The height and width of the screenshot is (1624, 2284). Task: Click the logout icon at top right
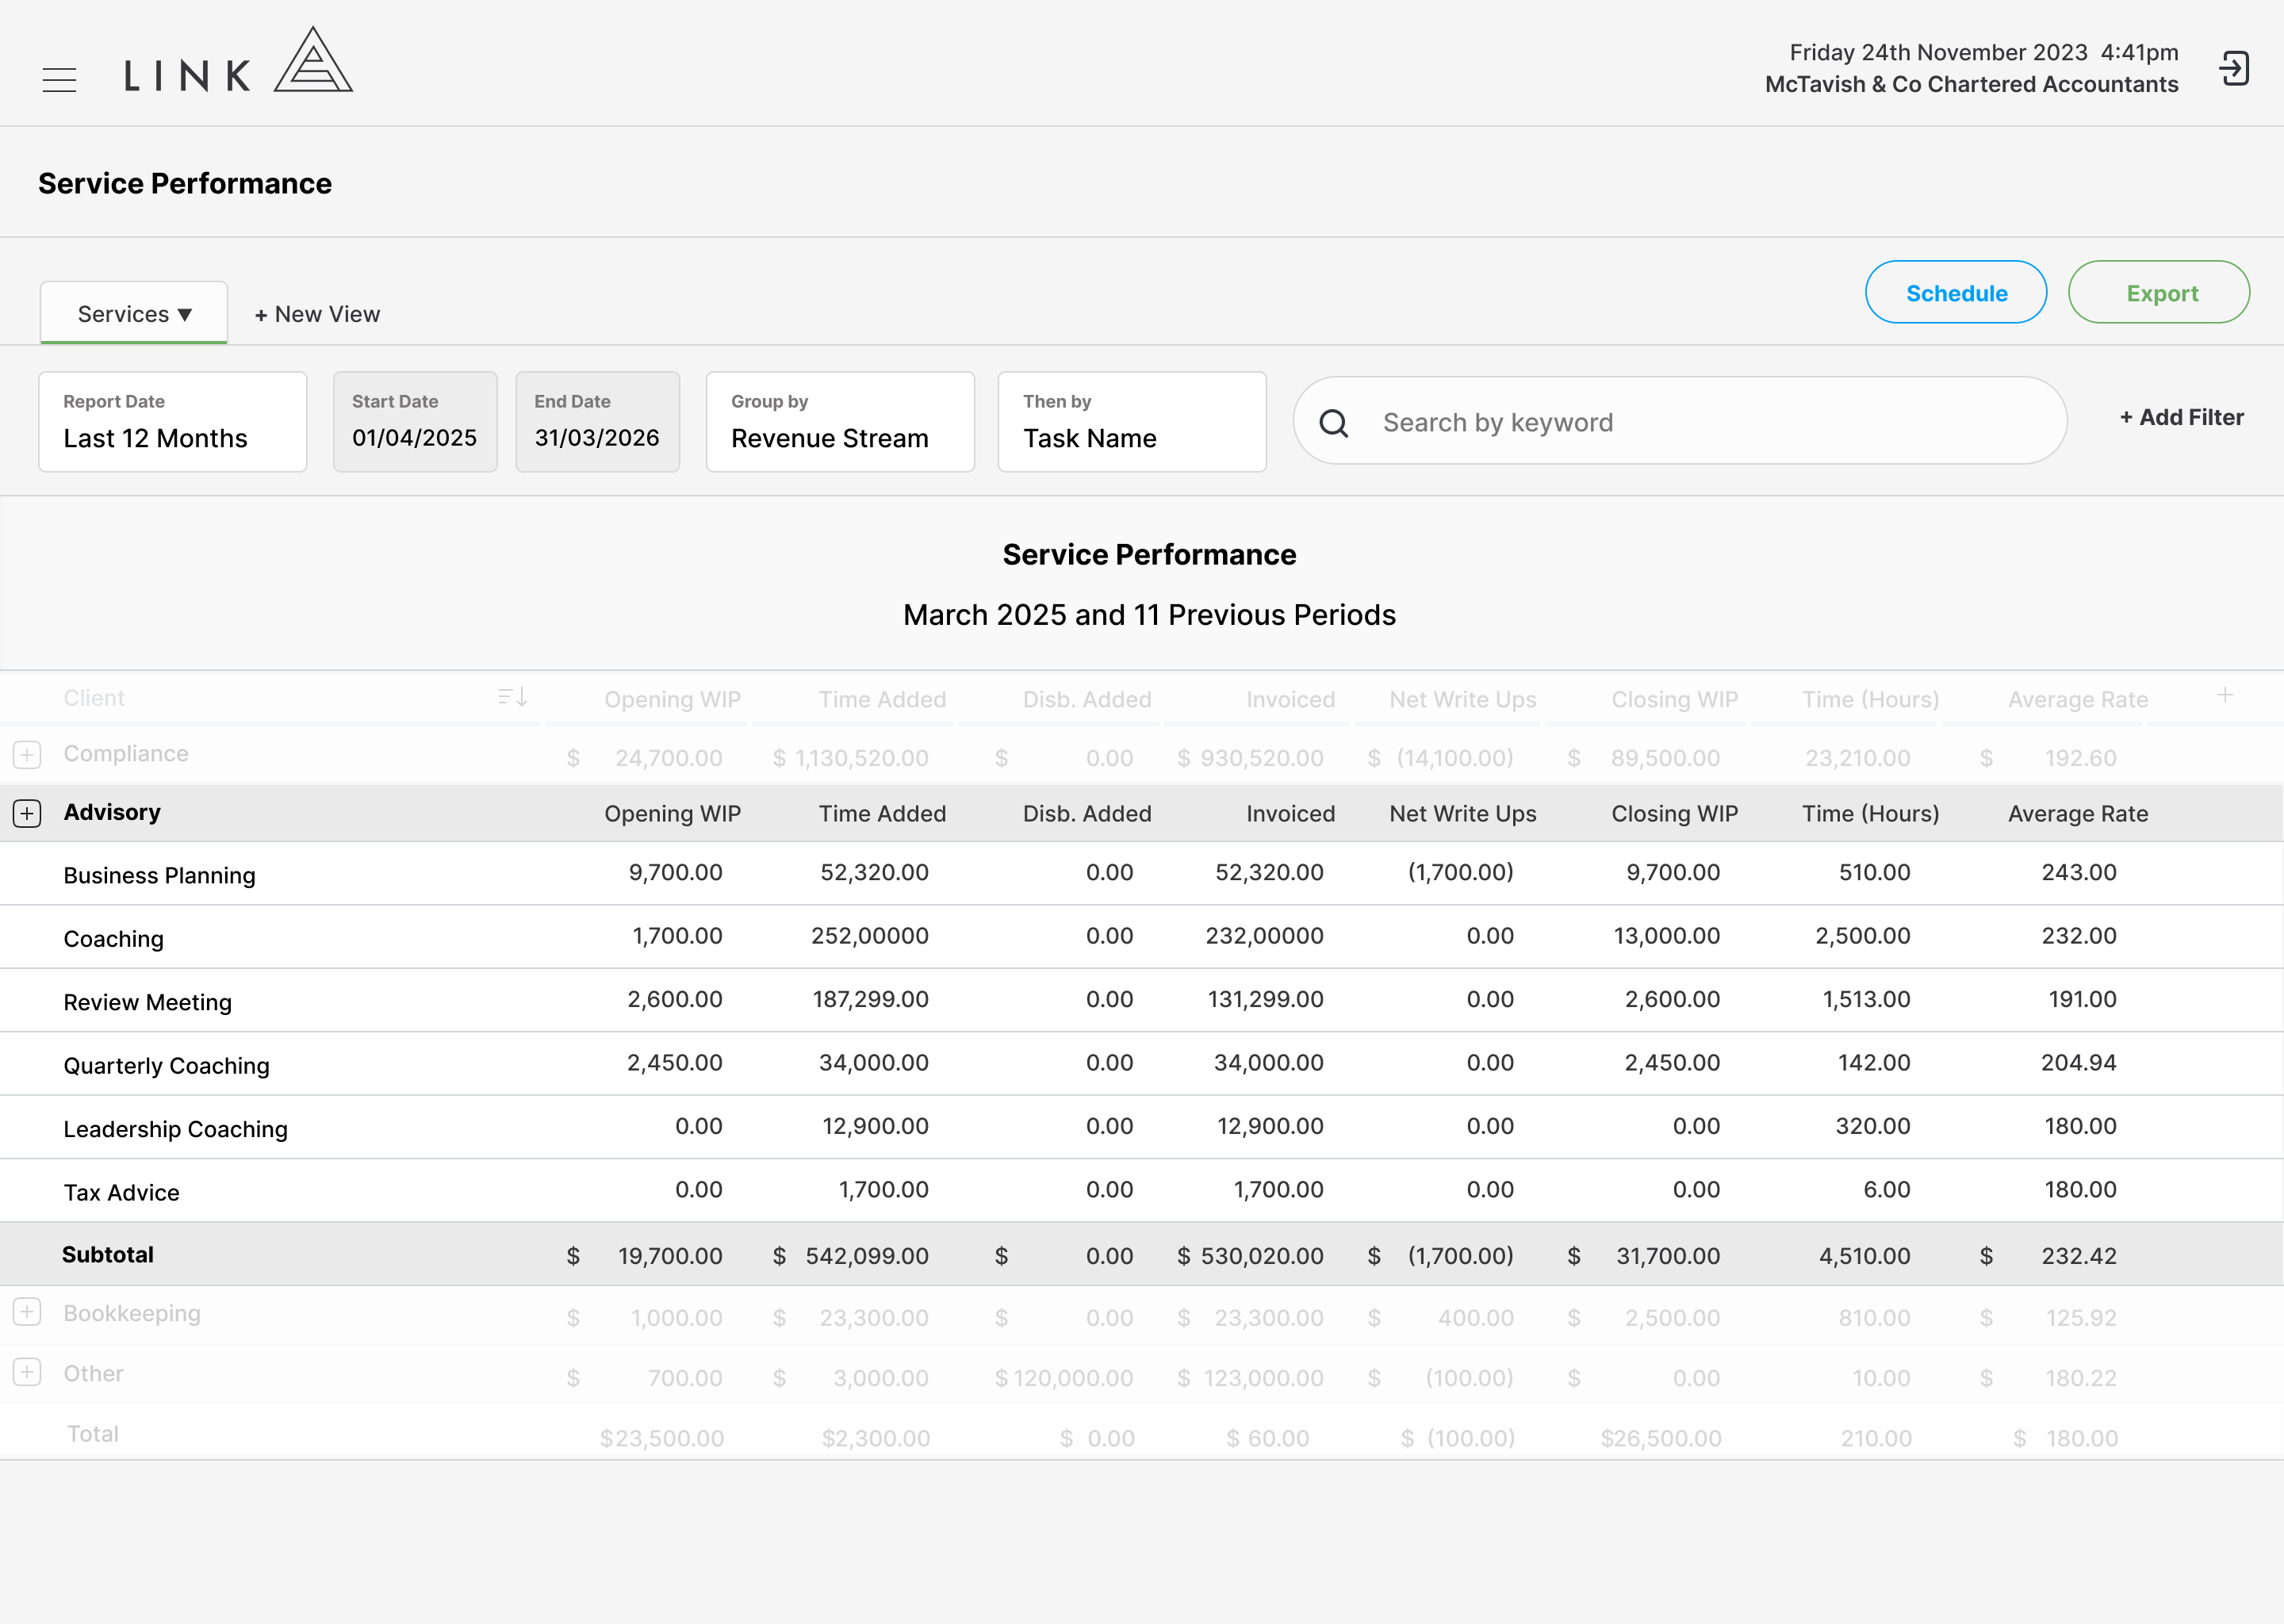click(x=2234, y=69)
